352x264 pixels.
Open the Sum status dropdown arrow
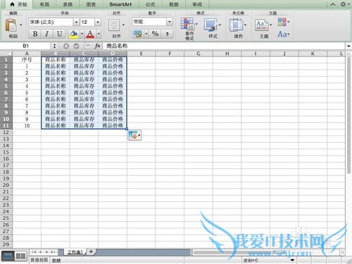pos(292,260)
